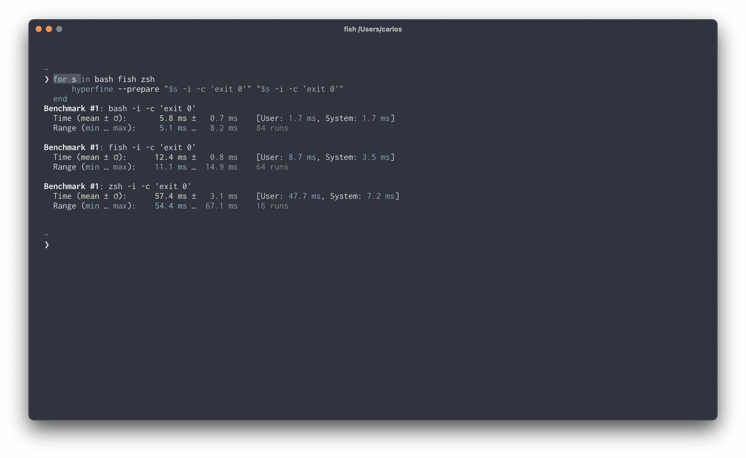Select the 'bash fish zsh' loop arguments
Viewport: 746px width, 458px height.
pyautogui.click(x=125, y=79)
